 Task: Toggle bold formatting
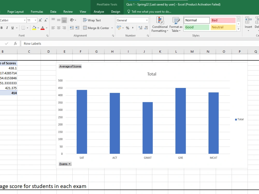pyautogui.click(x=2, y=28)
